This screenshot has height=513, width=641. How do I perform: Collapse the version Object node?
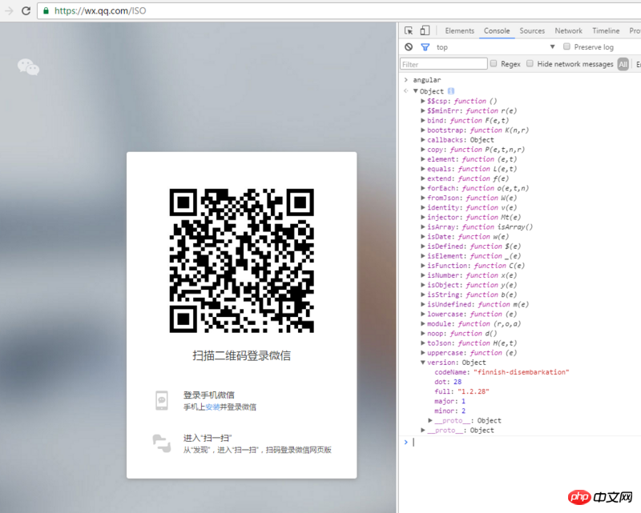[423, 363]
